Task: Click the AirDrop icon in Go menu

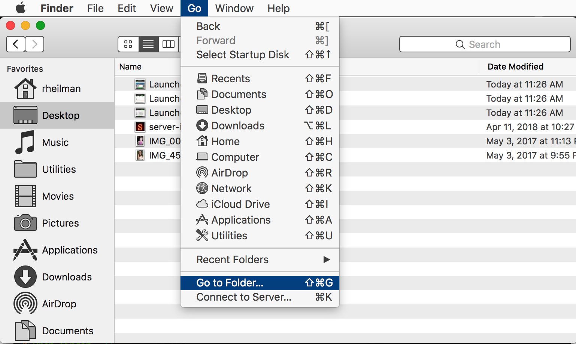Action: point(202,172)
